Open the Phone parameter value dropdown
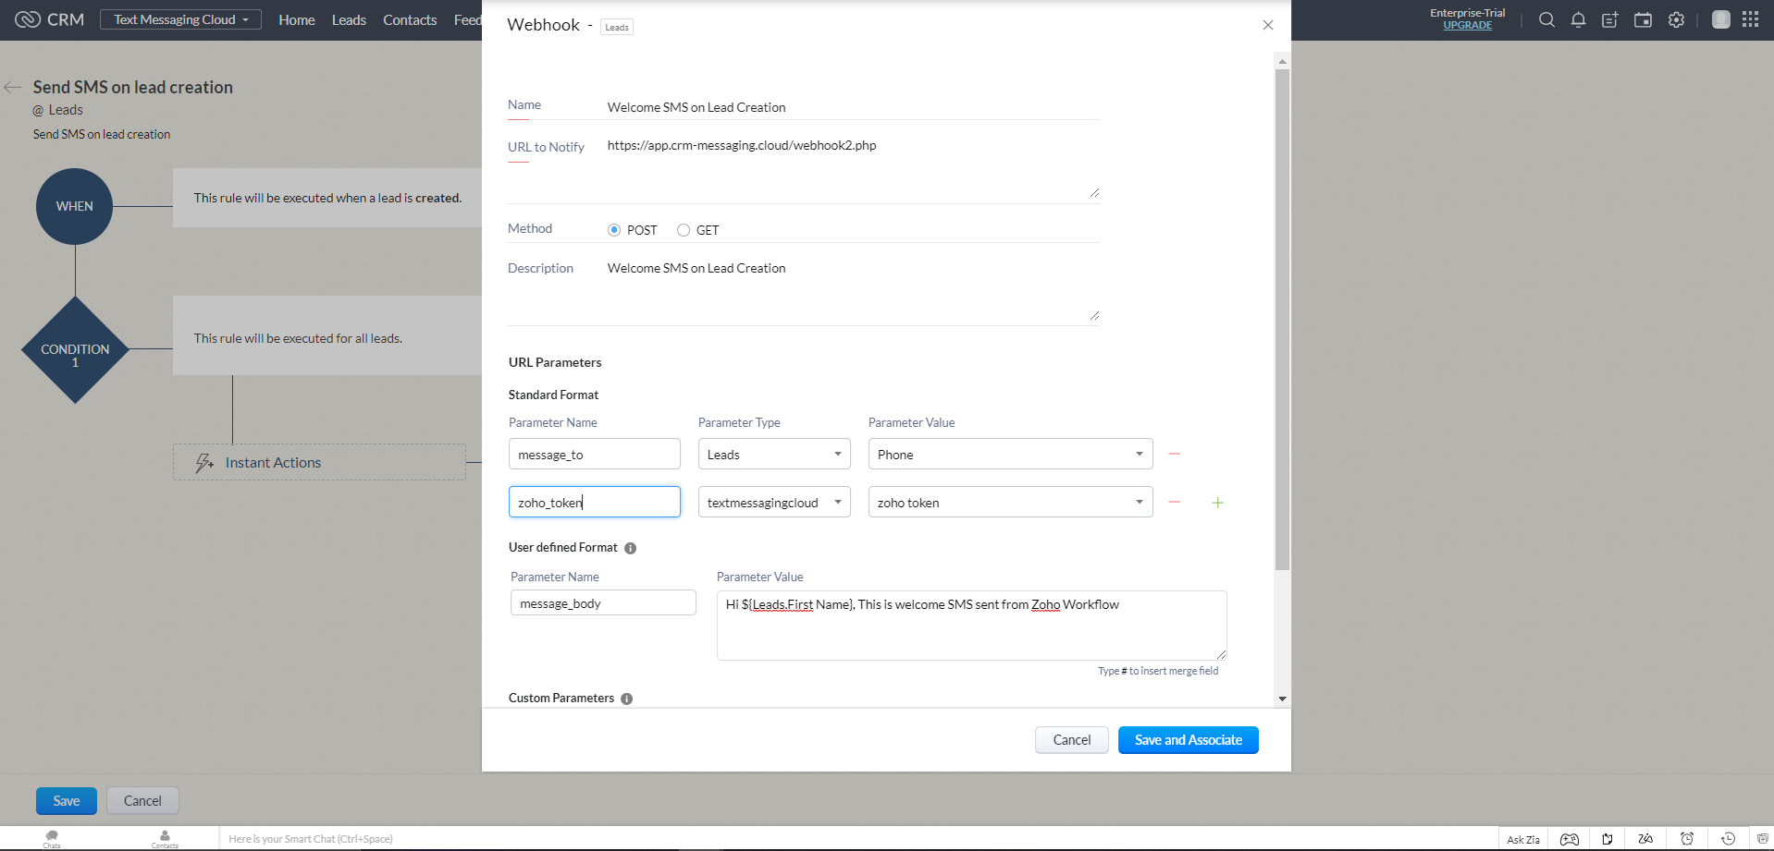Image resolution: width=1774 pixels, height=851 pixels. point(1011,454)
